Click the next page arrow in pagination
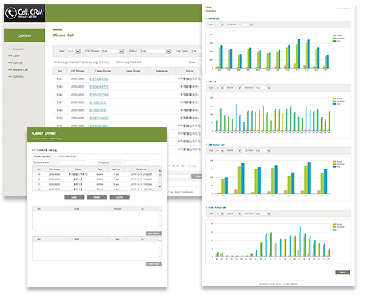Viewport: 365px width, 295px height. coord(190,166)
